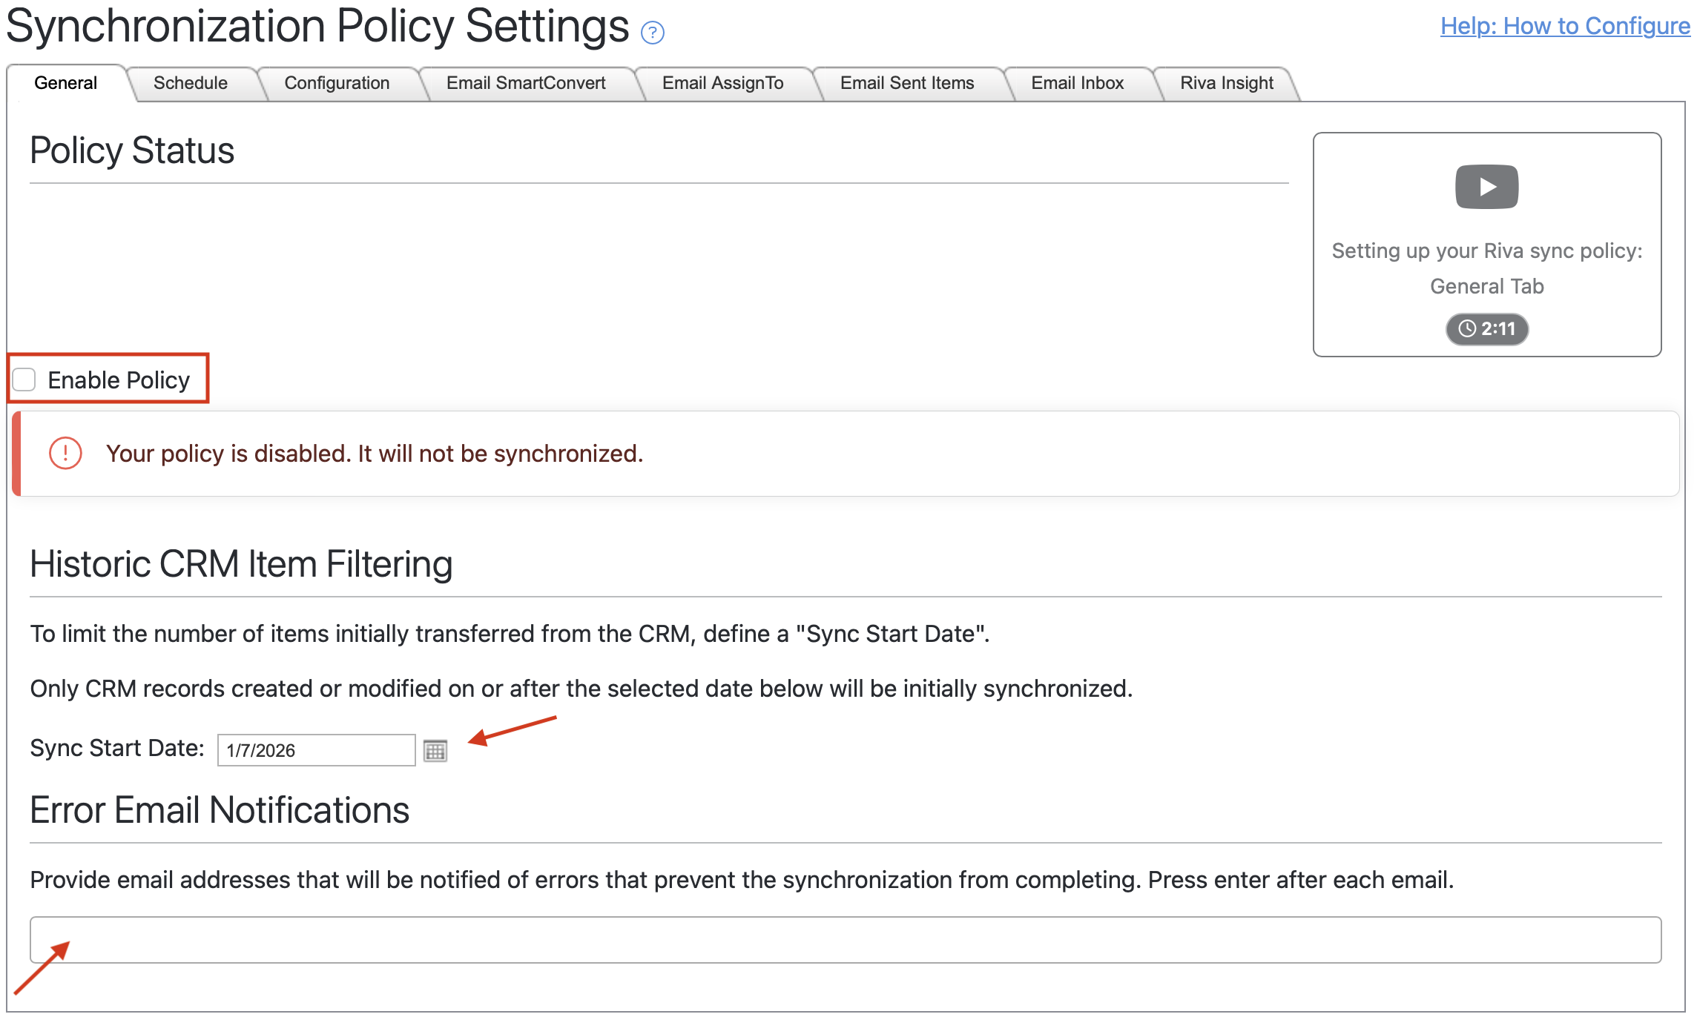The height and width of the screenshot is (1017, 1697).
Task: Click the help question mark icon beside title
Action: coord(653,33)
